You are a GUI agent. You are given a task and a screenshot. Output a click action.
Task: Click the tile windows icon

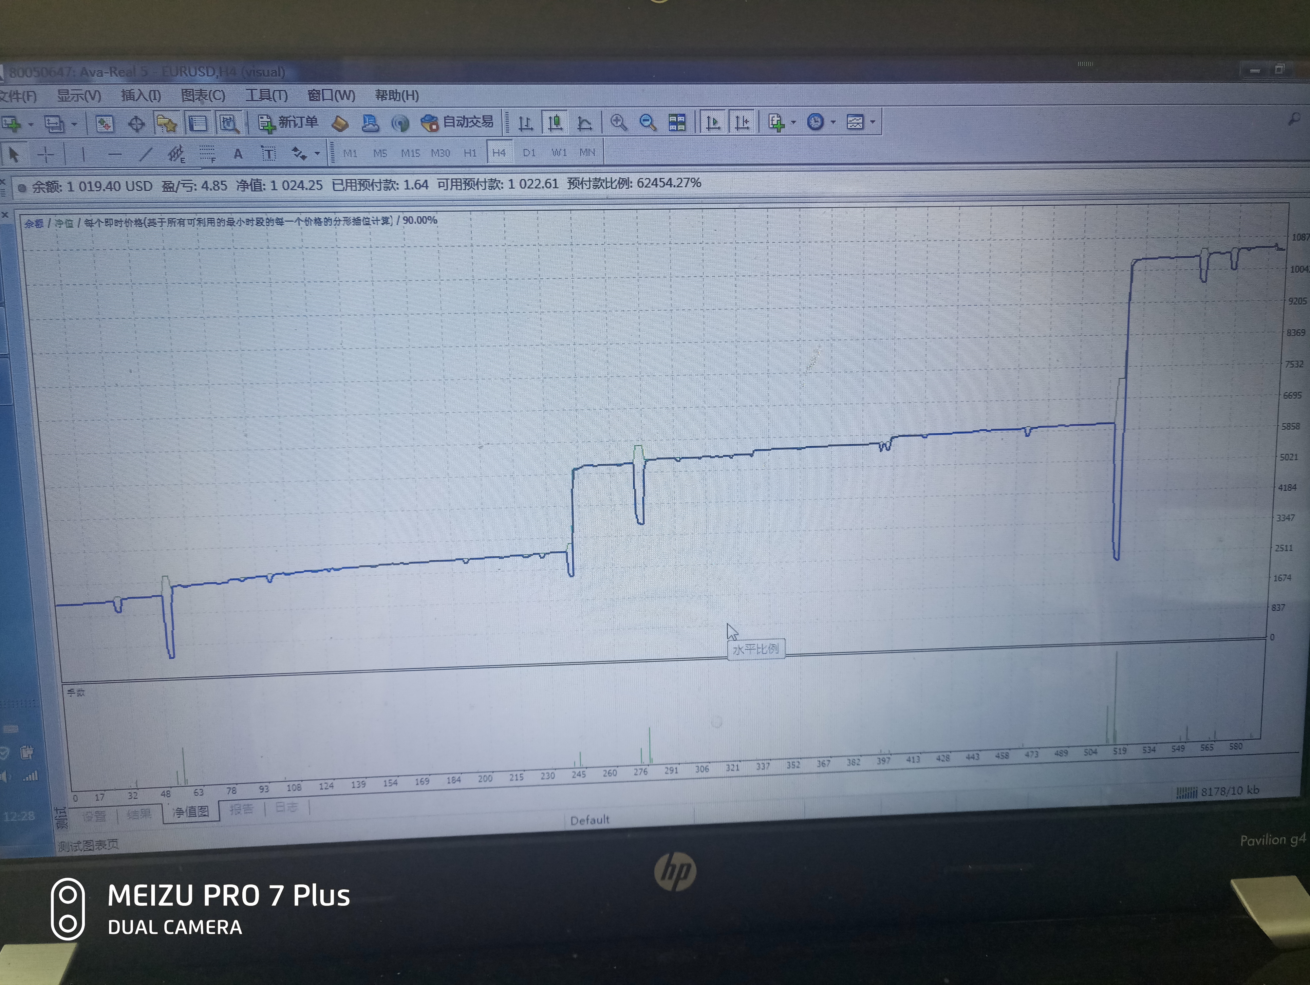click(677, 122)
